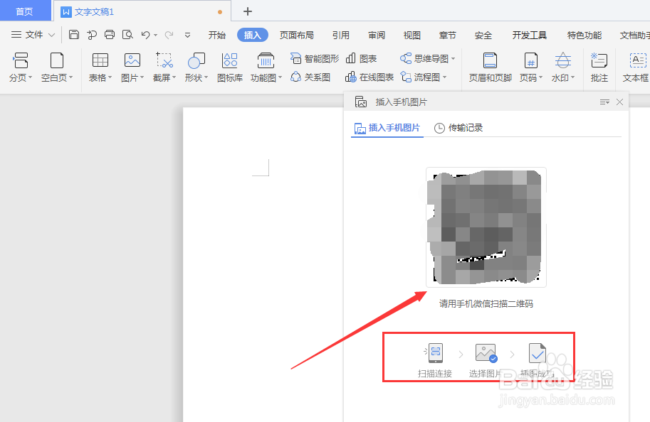650x422 pixels.
Task: Open the panel options menu icon
Action: click(x=604, y=102)
